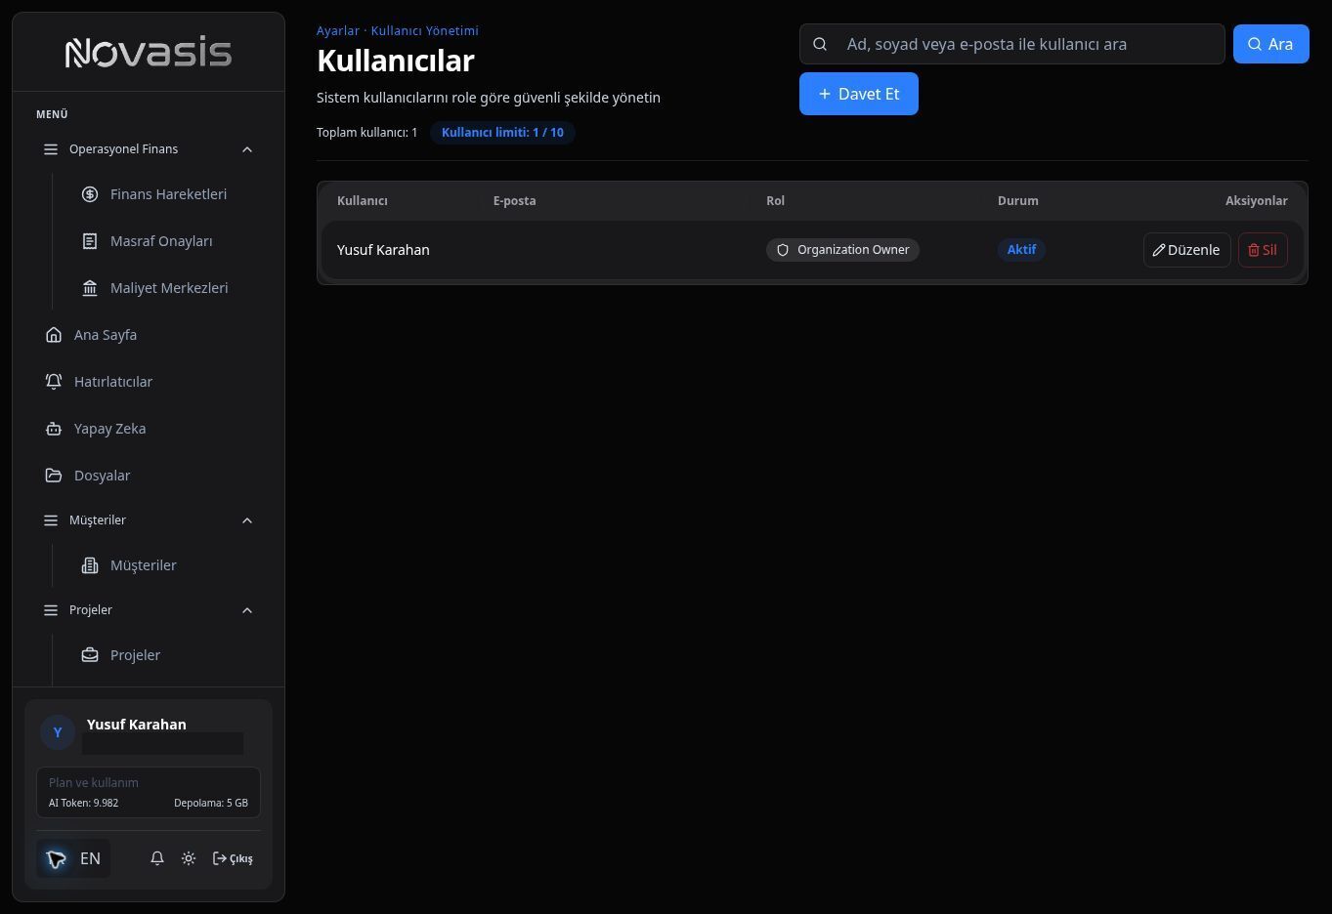Log out with the Çıkış link
Screen dimensions: 1332x914
pos(233,858)
